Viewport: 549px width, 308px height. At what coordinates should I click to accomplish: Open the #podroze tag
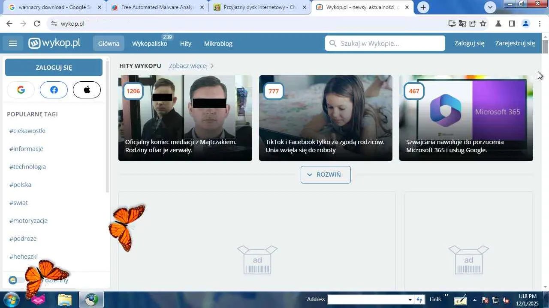point(23,239)
